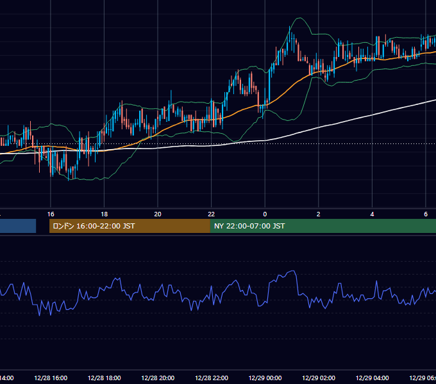Click the 4 hour label on chart axis
Screen dimensions: 436x384
(x=372, y=214)
